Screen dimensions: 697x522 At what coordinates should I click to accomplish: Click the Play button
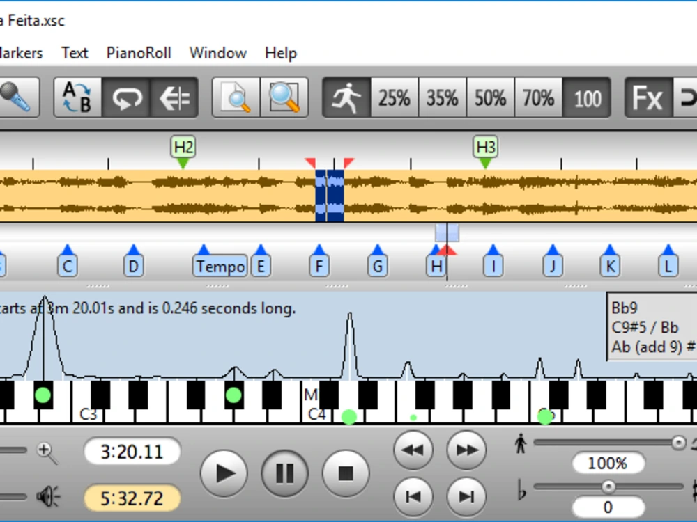tap(224, 473)
